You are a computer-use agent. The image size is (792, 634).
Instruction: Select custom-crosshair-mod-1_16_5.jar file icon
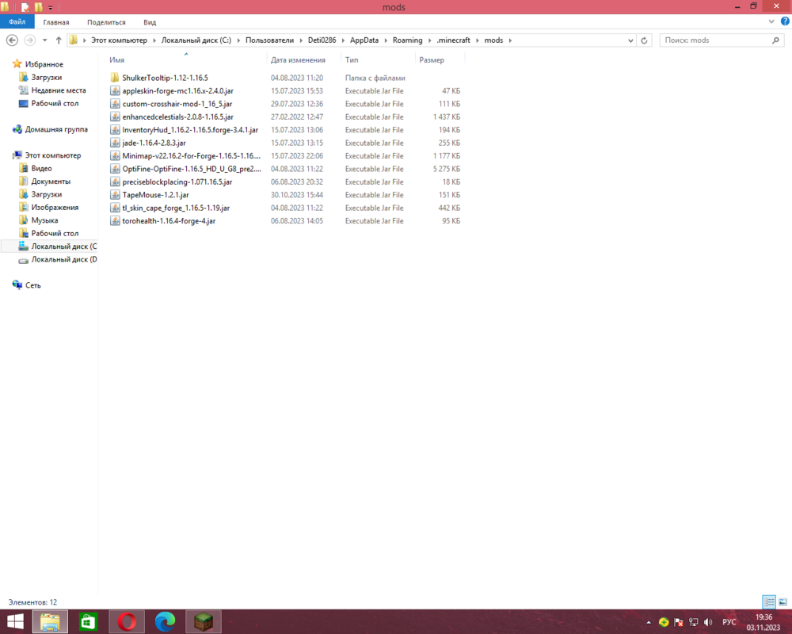pos(115,104)
